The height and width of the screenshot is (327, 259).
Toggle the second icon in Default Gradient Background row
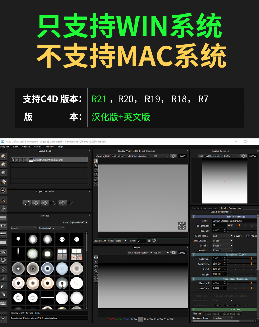[x=17, y=160]
